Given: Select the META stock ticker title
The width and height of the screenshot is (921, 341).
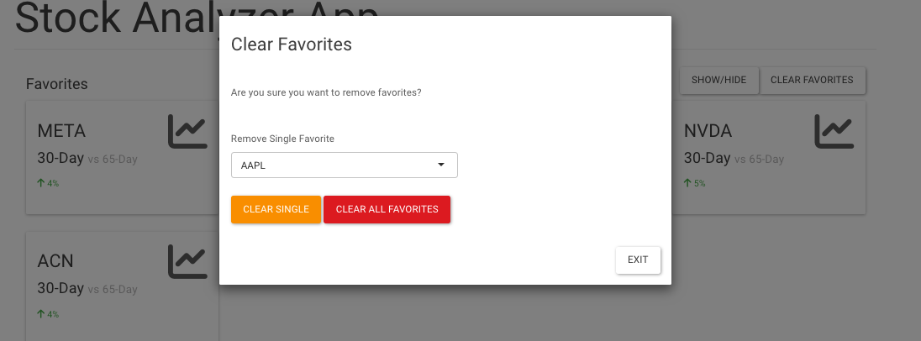Looking at the screenshot, I should (61, 131).
